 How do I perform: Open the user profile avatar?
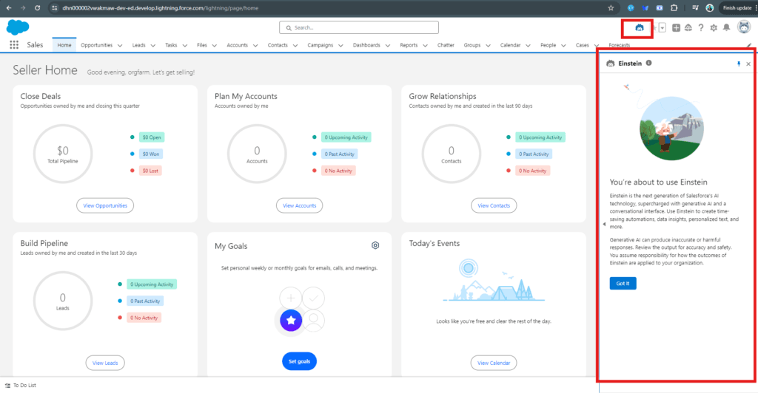tap(743, 27)
